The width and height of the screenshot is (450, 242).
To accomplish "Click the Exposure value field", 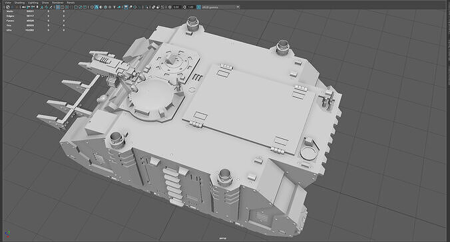I will tap(176, 7).
